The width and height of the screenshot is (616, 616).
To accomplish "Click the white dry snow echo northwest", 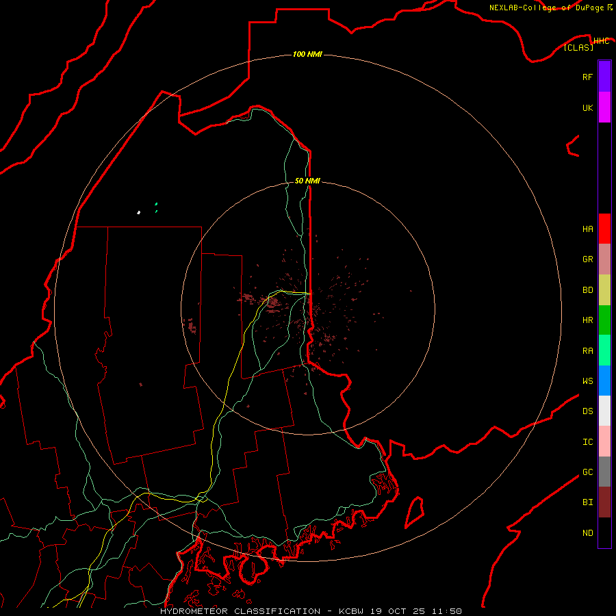I will [x=139, y=213].
